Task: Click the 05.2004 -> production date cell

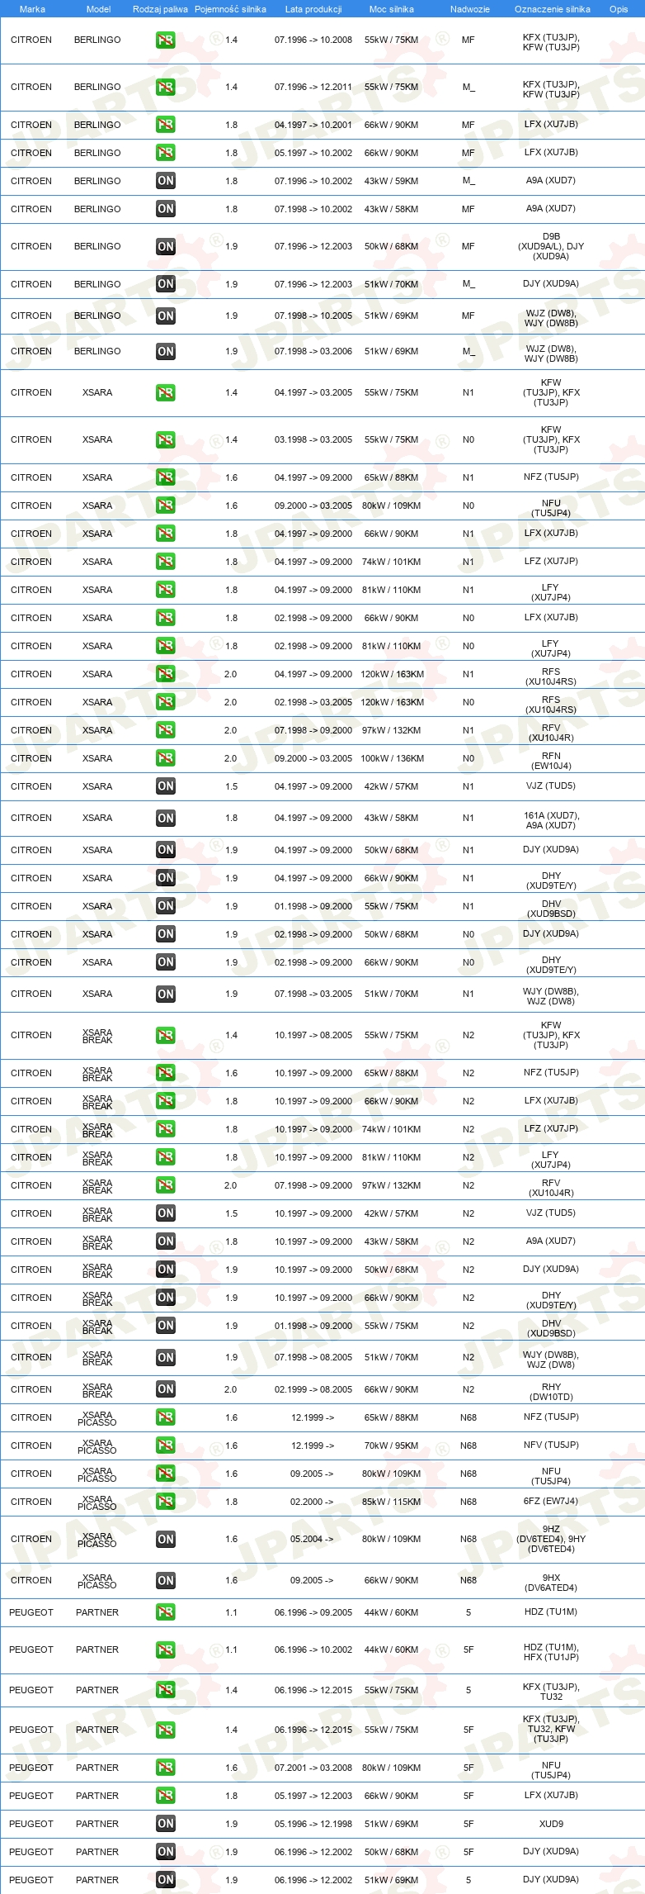Action: click(313, 1539)
